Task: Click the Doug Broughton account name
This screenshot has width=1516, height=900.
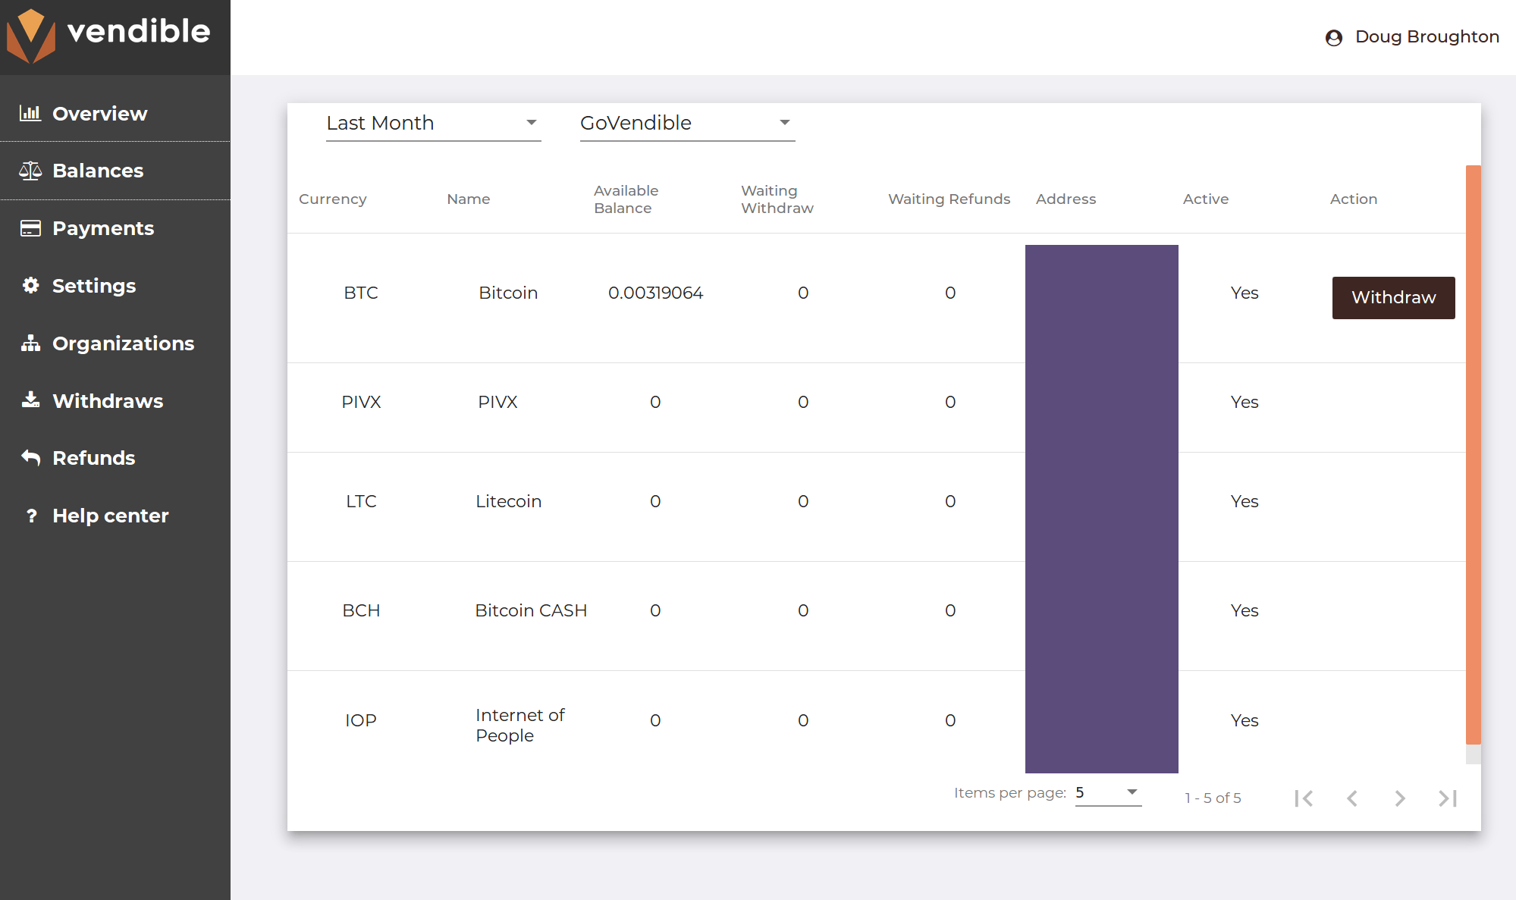Action: click(1427, 36)
